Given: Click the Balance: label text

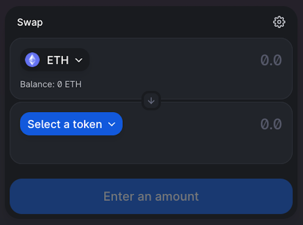Looking at the screenshot, I should (x=37, y=84).
